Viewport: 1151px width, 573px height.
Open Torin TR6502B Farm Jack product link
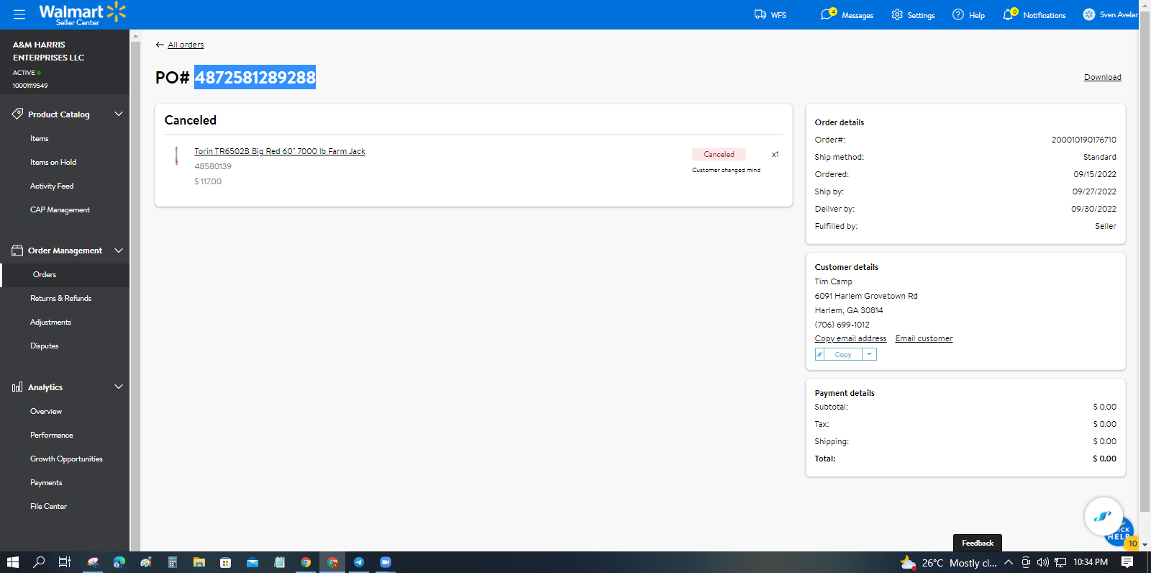pos(280,151)
